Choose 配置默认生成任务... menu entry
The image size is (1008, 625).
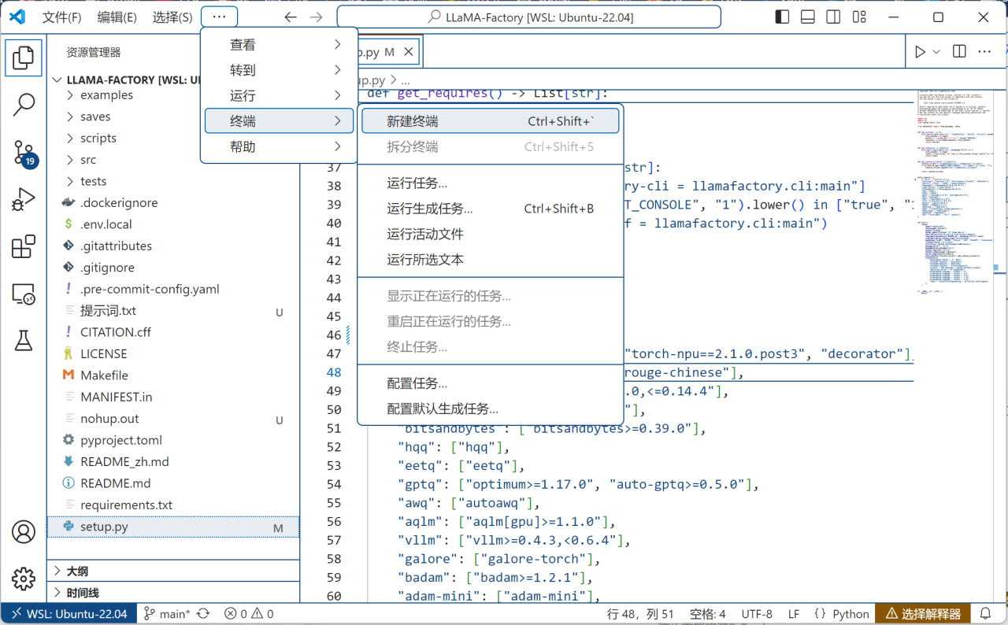pos(491,409)
